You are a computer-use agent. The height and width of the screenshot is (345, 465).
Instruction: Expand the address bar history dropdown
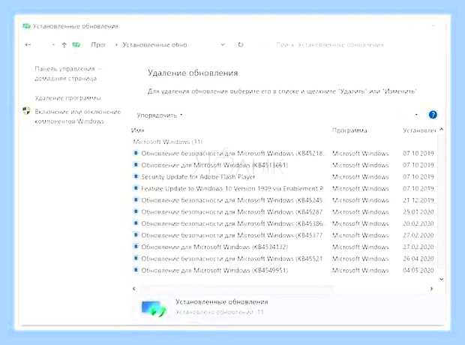pos(223,45)
